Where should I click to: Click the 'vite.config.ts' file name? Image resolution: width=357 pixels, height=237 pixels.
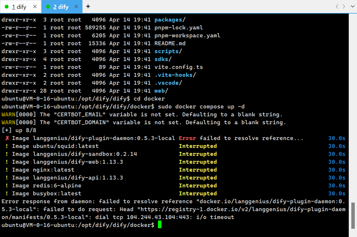coord(178,67)
